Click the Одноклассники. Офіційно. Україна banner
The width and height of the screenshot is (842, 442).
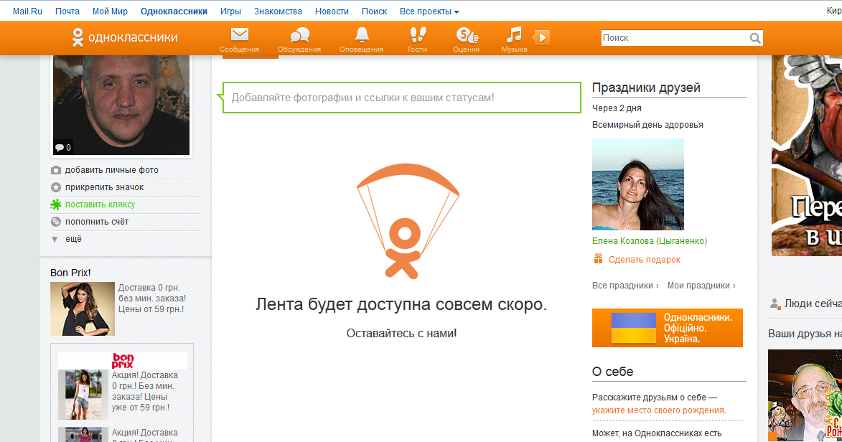[668, 328]
